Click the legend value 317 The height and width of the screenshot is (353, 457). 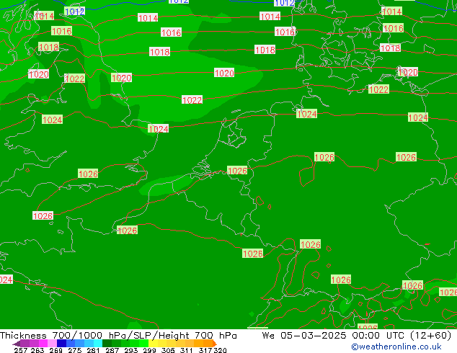pos(205,350)
